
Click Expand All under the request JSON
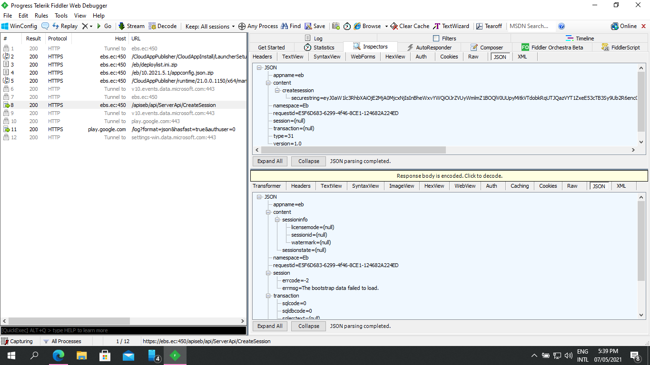[270, 161]
